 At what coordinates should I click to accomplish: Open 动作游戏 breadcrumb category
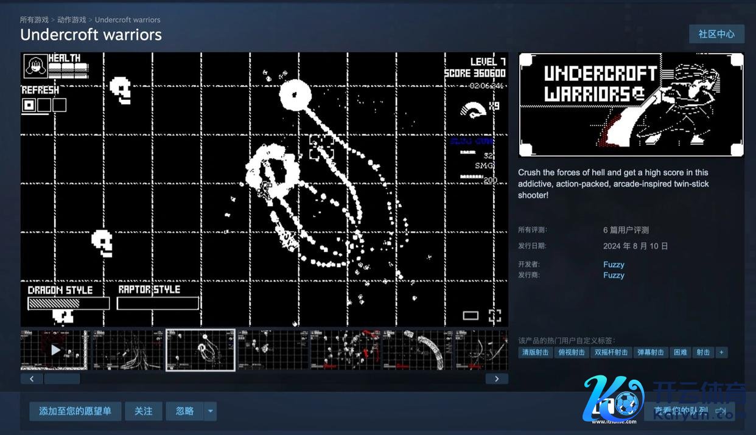point(72,19)
